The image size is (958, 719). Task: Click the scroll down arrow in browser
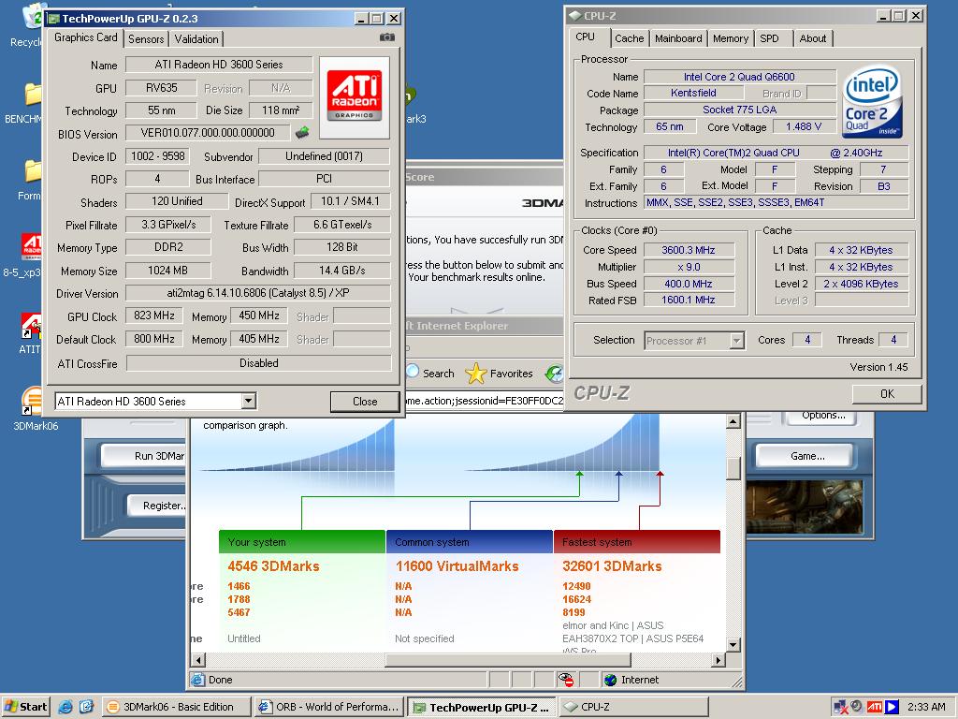(x=733, y=644)
